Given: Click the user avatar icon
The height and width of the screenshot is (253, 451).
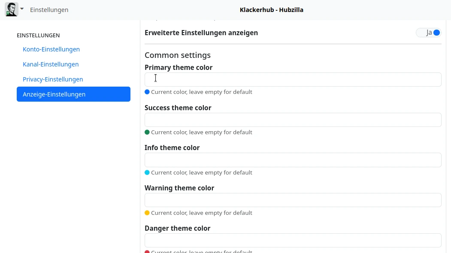Looking at the screenshot, I should (12, 9).
